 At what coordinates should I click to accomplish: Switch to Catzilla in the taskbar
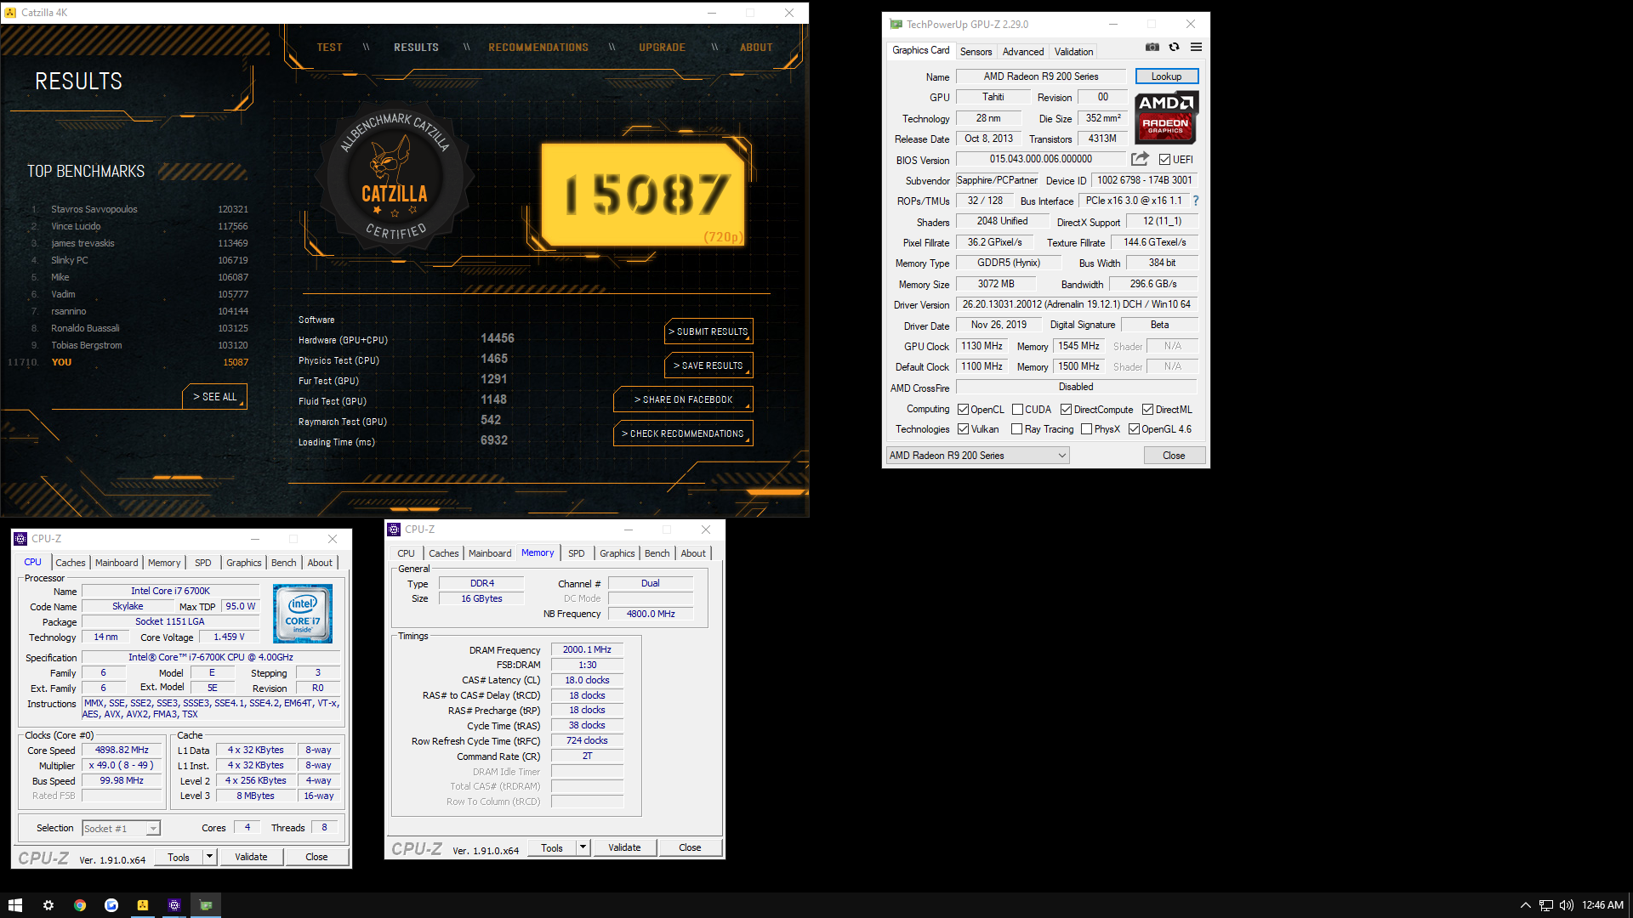click(x=143, y=905)
